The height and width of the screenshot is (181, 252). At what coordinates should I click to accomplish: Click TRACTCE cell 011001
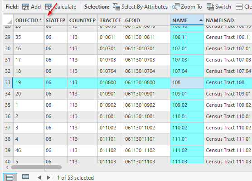click(110, 116)
